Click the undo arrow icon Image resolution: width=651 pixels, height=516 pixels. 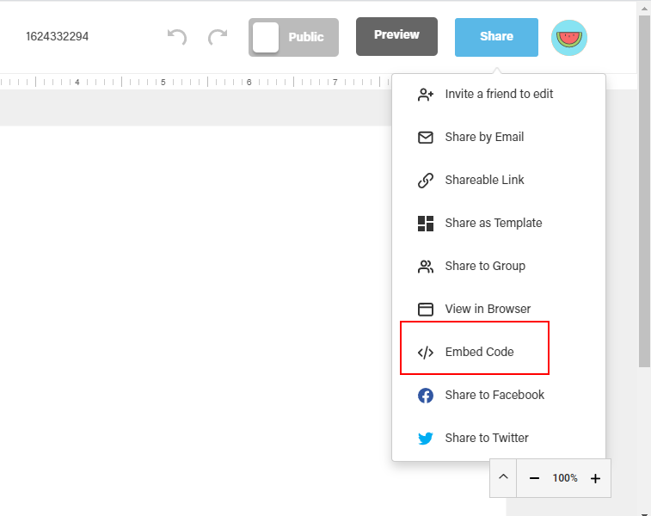coord(177,37)
